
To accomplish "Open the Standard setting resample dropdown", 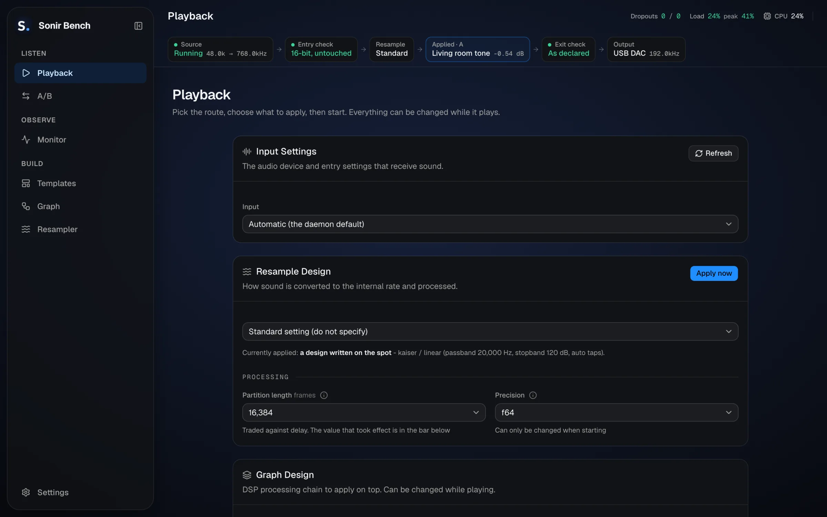I will point(490,332).
